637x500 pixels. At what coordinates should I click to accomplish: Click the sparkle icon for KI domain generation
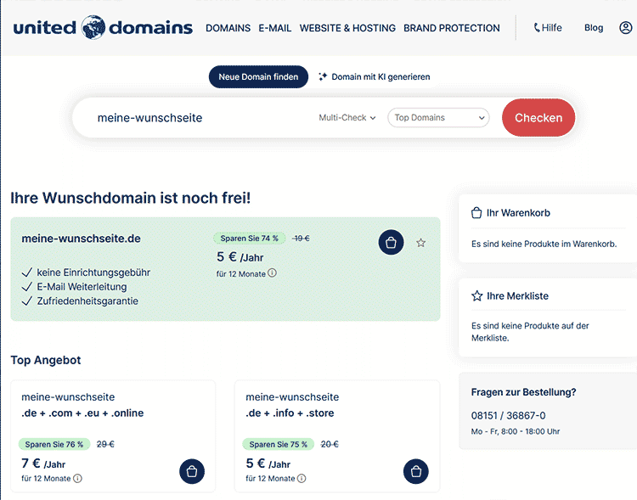click(323, 76)
